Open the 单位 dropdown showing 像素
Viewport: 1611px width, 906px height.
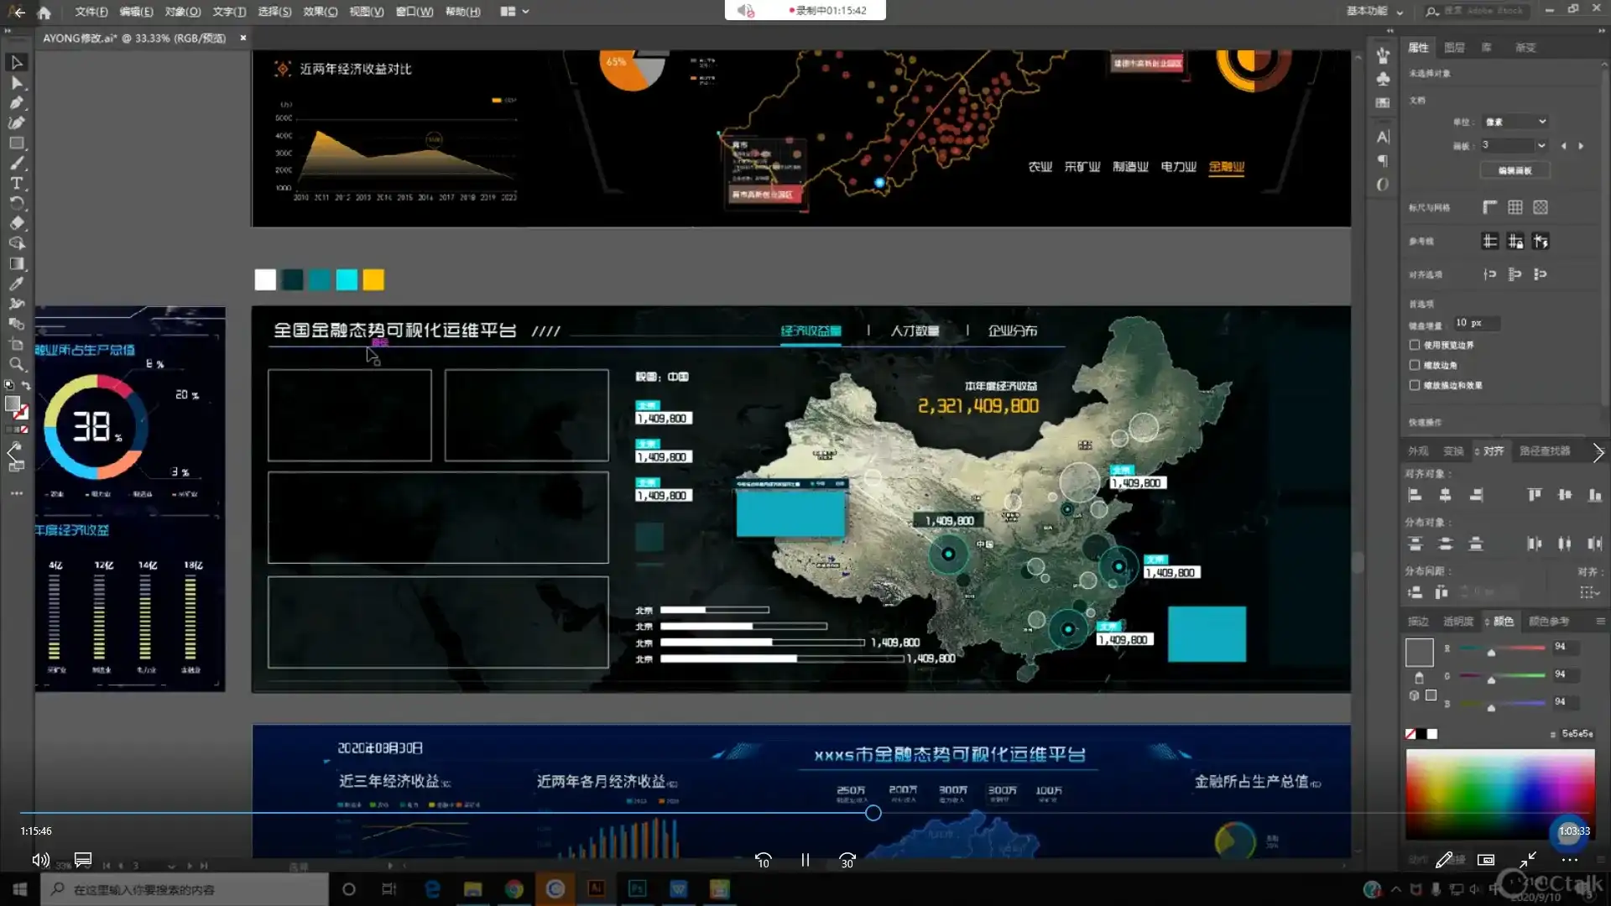pos(1515,122)
